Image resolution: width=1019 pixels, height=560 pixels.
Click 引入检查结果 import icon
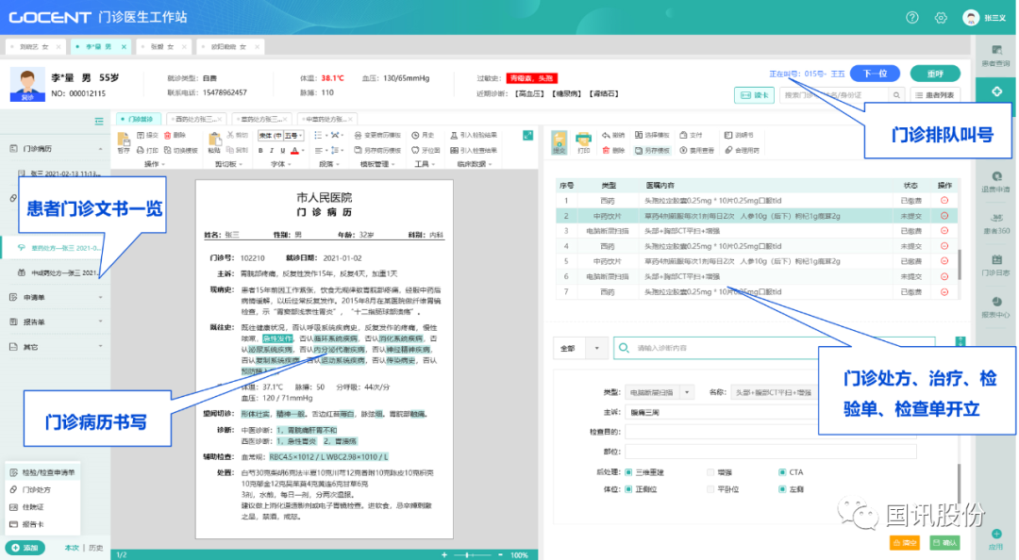pos(454,150)
